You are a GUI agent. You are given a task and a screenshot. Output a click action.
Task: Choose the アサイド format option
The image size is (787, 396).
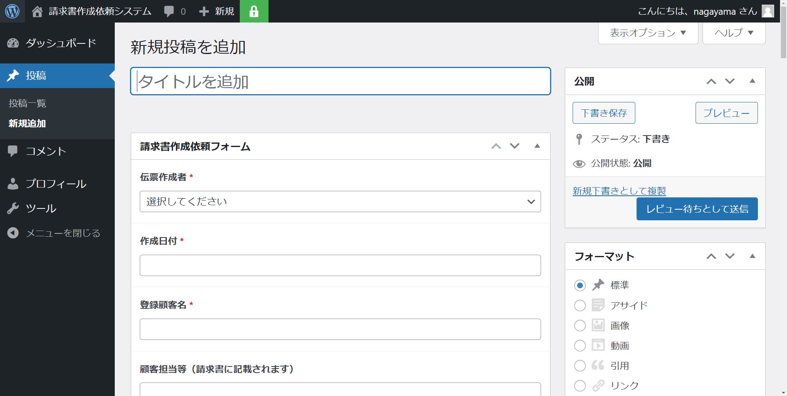pos(580,305)
